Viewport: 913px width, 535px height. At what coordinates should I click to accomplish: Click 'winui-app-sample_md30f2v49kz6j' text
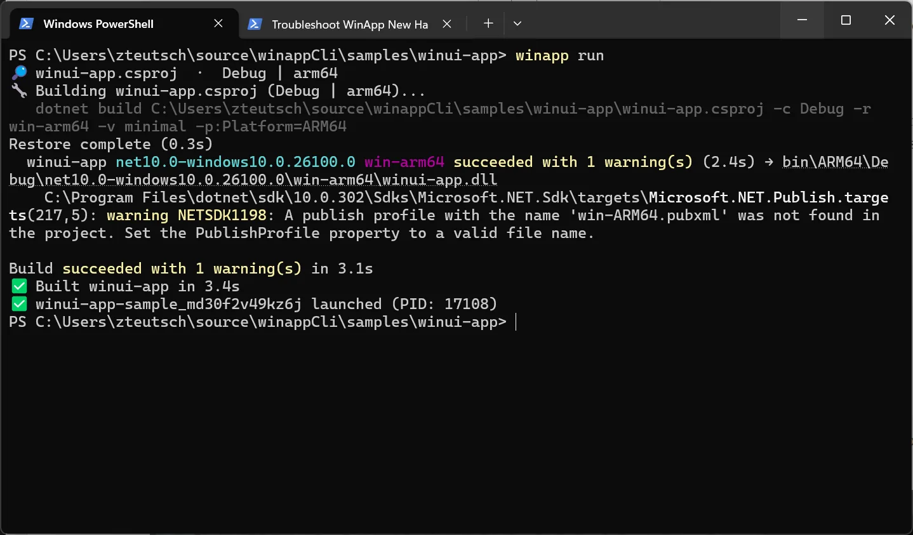(169, 304)
